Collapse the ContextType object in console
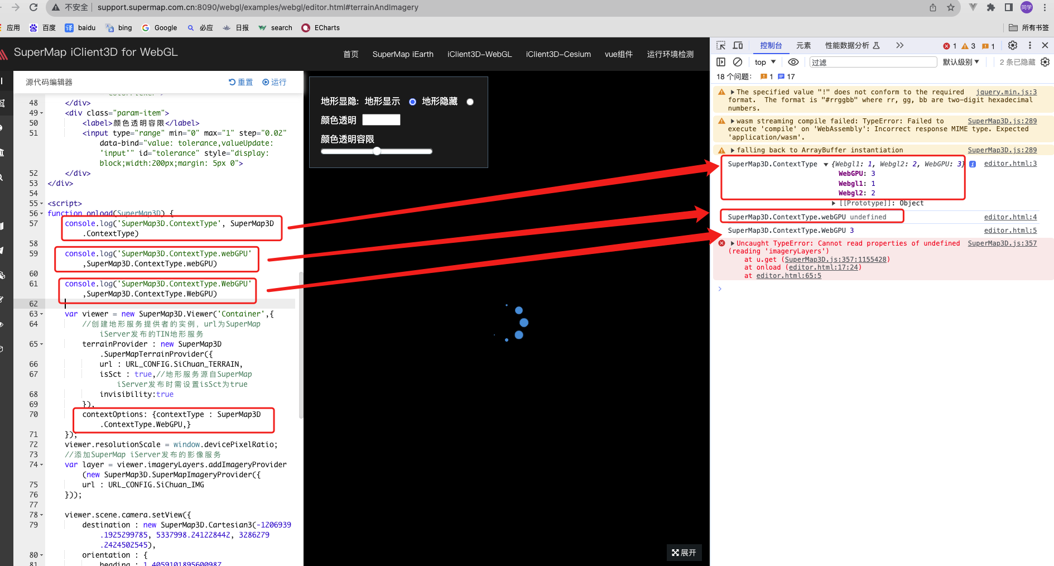1054x566 pixels. point(826,164)
